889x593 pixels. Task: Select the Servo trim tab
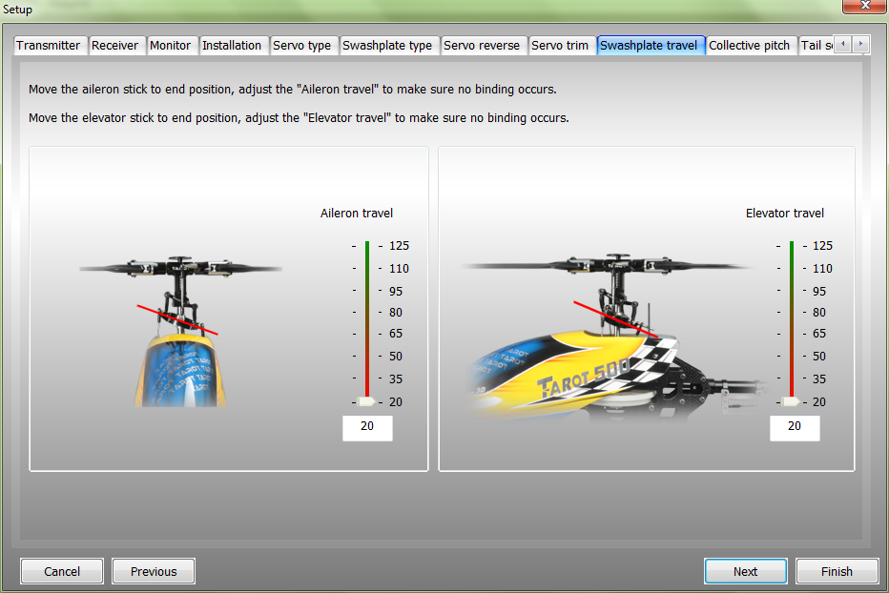[x=560, y=46]
